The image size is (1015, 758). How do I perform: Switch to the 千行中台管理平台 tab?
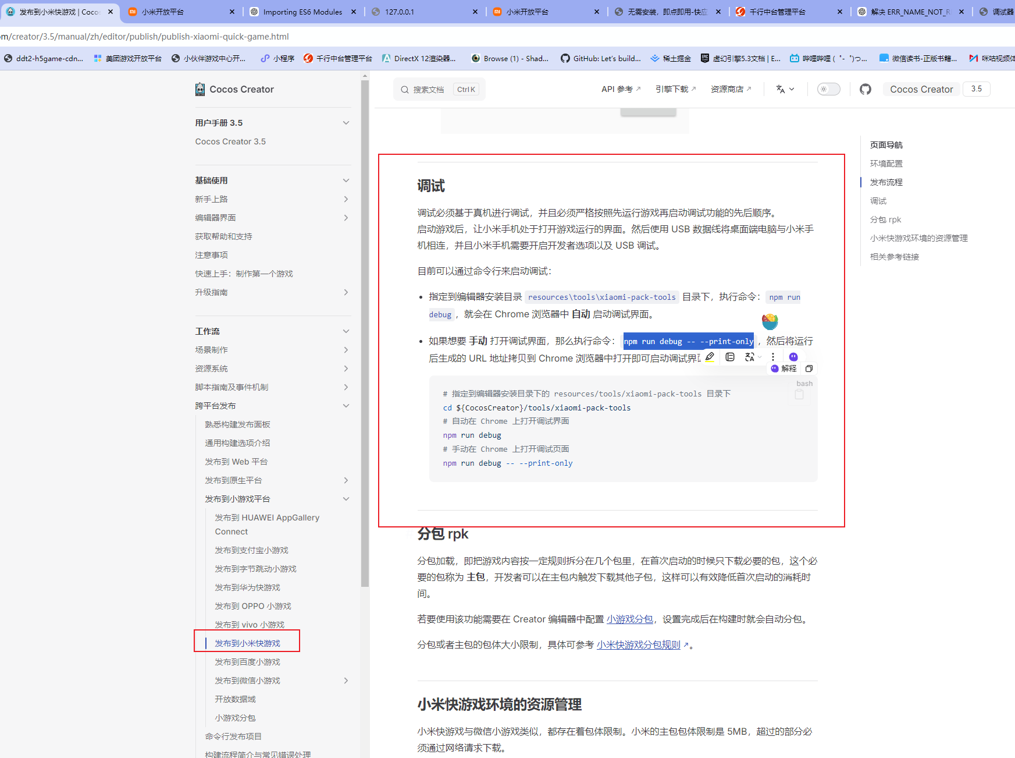point(789,12)
